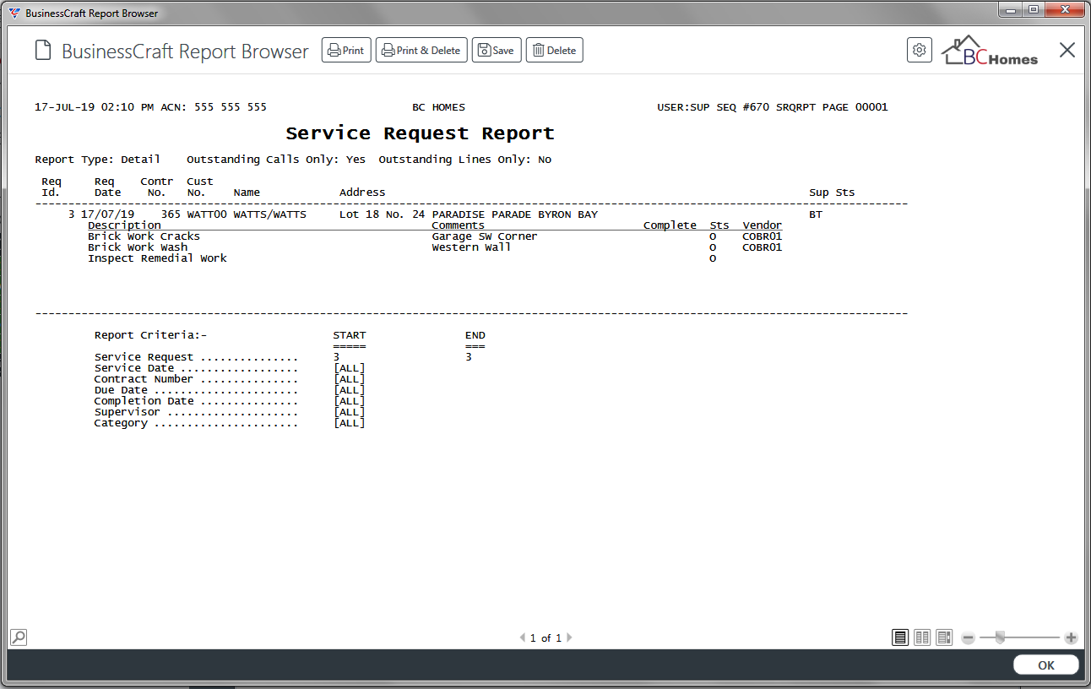Click the title bar application icon
This screenshot has height=689, width=1091.
click(14, 13)
